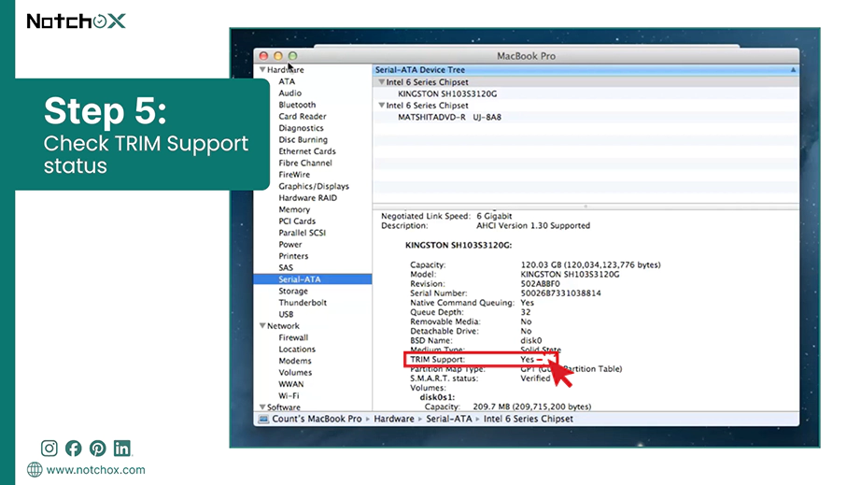Collapse the first Intel 6 Series Chipset
This screenshot has width=861, height=485.
[381, 82]
